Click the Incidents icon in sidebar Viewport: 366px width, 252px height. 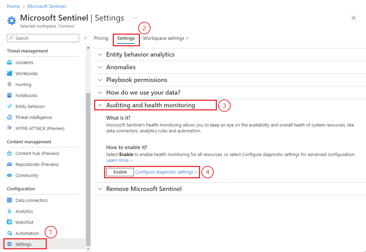point(10,62)
